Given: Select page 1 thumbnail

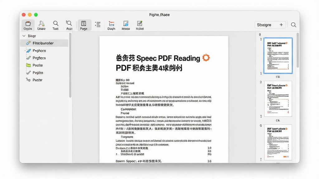Looking at the screenshot, I should 278,56.
